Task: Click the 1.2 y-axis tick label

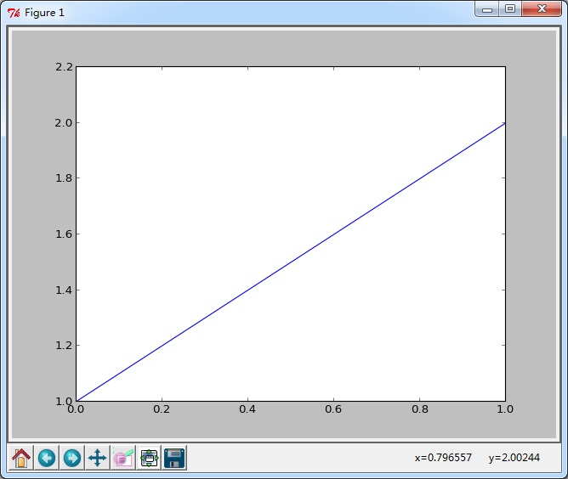Action: (64, 346)
